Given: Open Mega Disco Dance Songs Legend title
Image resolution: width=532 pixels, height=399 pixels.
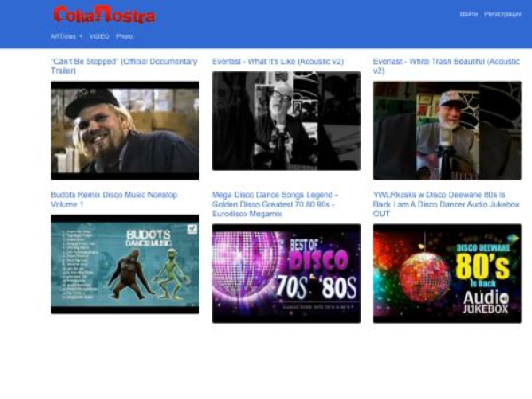Looking at the screenshot, I should point(275,204).
